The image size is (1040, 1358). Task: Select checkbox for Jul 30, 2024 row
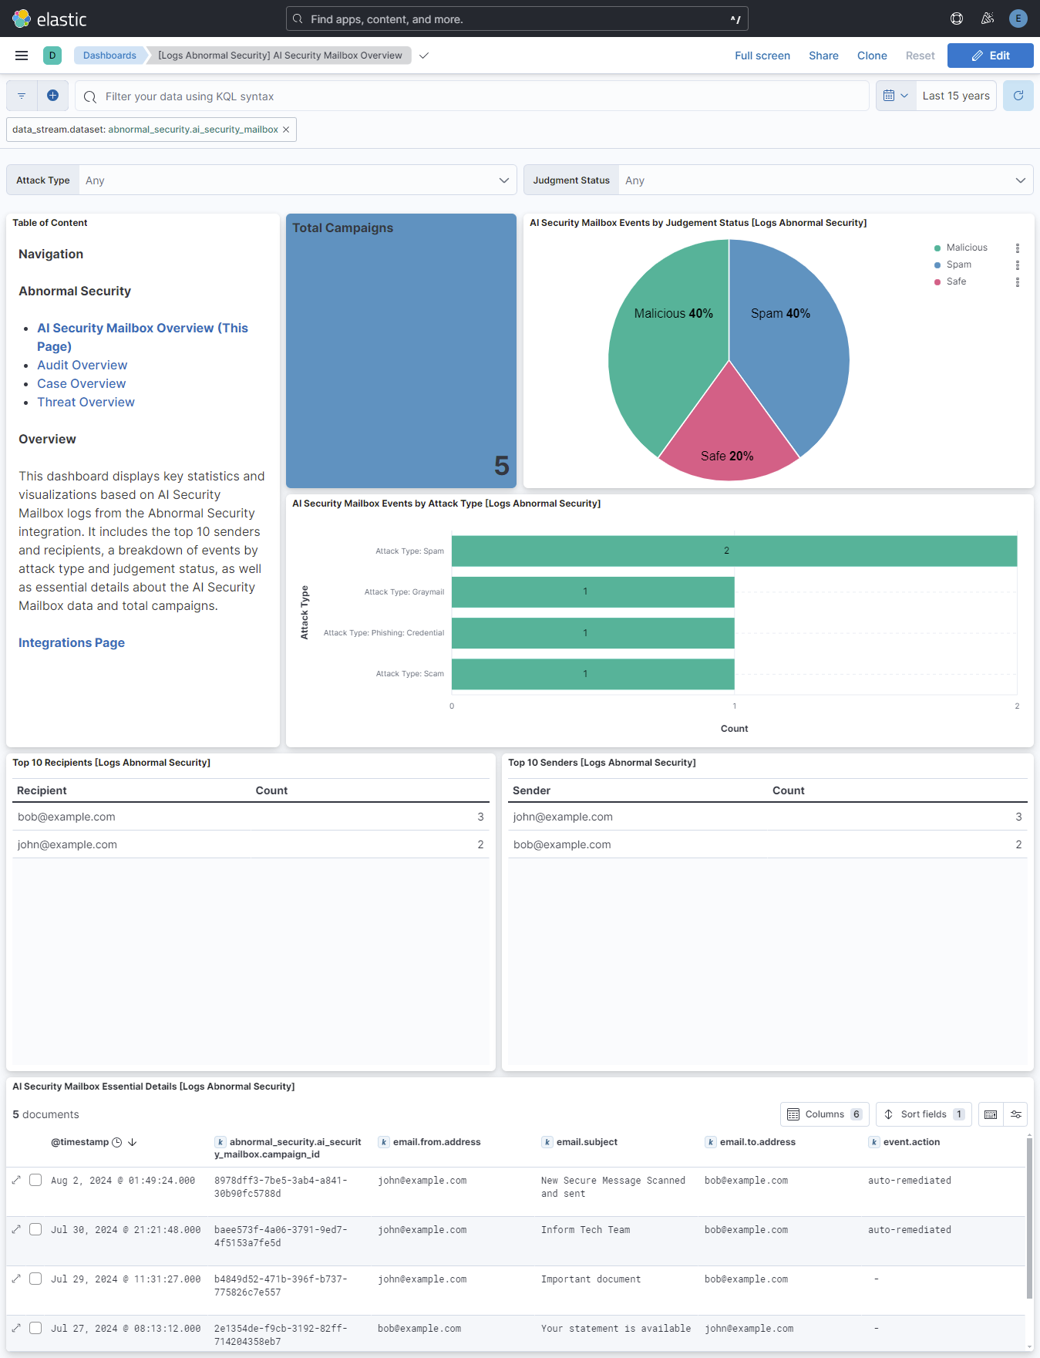pyautogui.click(x=35, y=1229)
